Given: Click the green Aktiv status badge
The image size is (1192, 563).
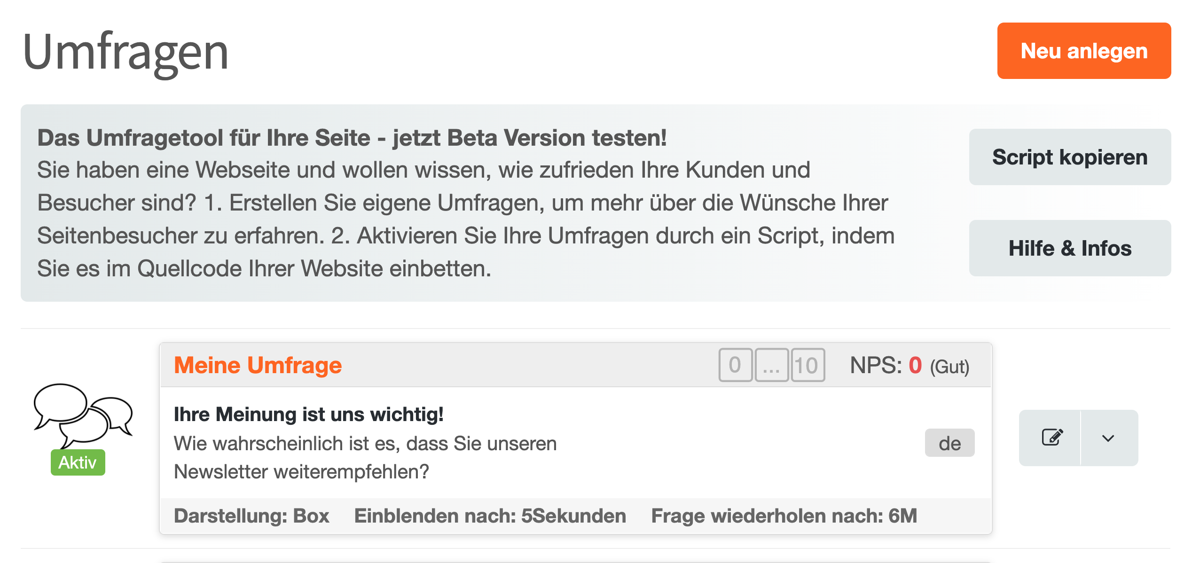Looking at the screenshot, I should click(78, 462).
